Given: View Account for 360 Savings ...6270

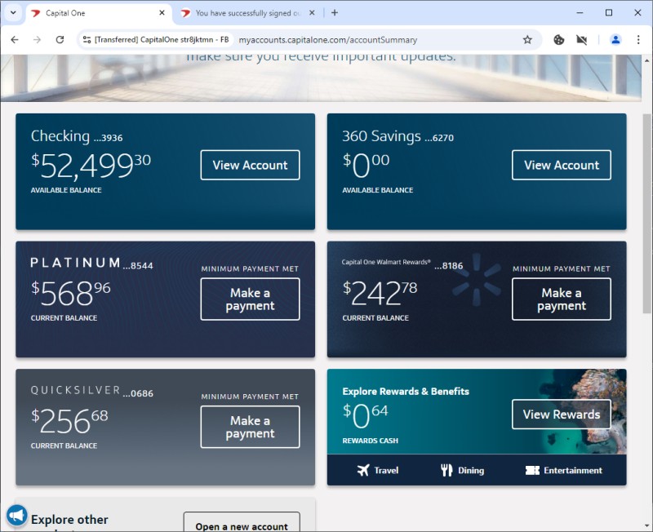Looking at the screenshot, I should pyautogui.click(x=562, y=165).
